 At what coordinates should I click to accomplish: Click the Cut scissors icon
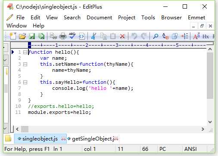[x=93, y=36]
